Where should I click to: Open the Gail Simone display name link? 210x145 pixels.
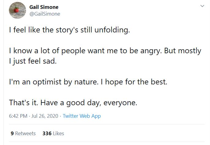point(44,7)
